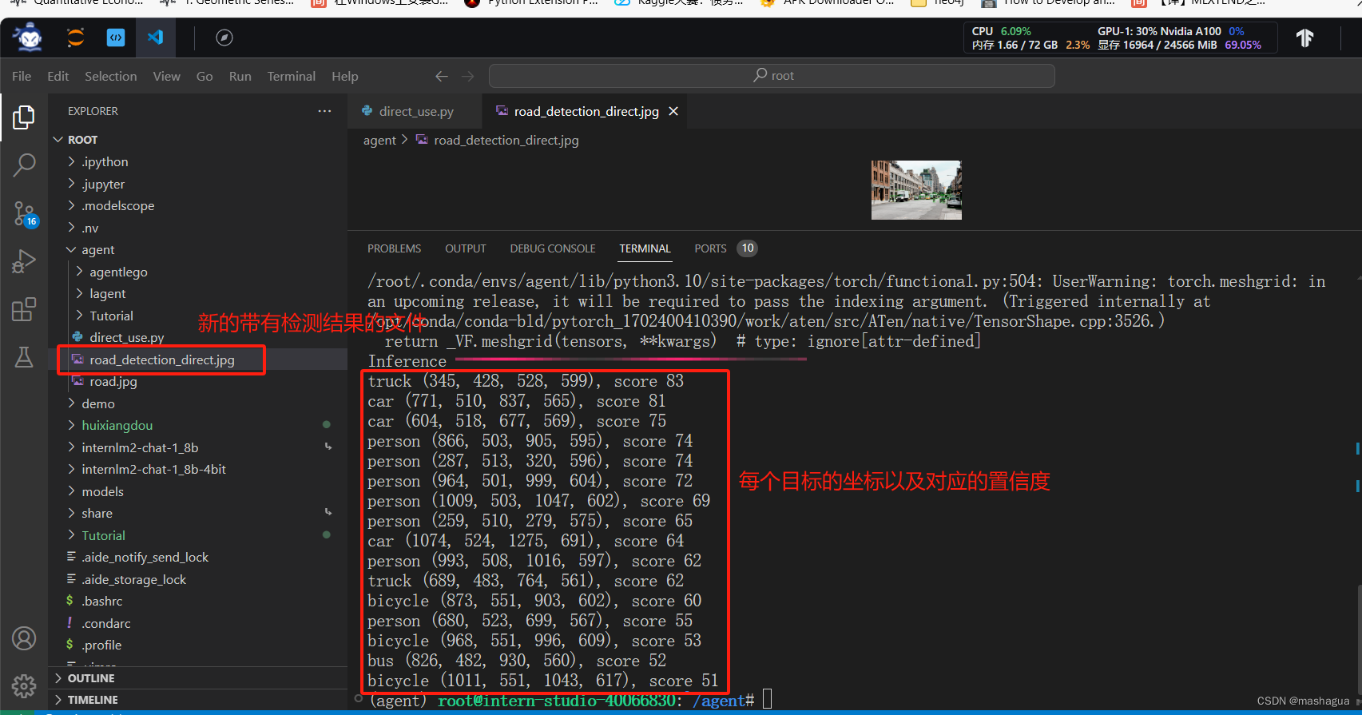Switch to the OUTPUT panel tab
Image resolution: width=1362 pixels, height=715 pixels.
coord(466,248)
